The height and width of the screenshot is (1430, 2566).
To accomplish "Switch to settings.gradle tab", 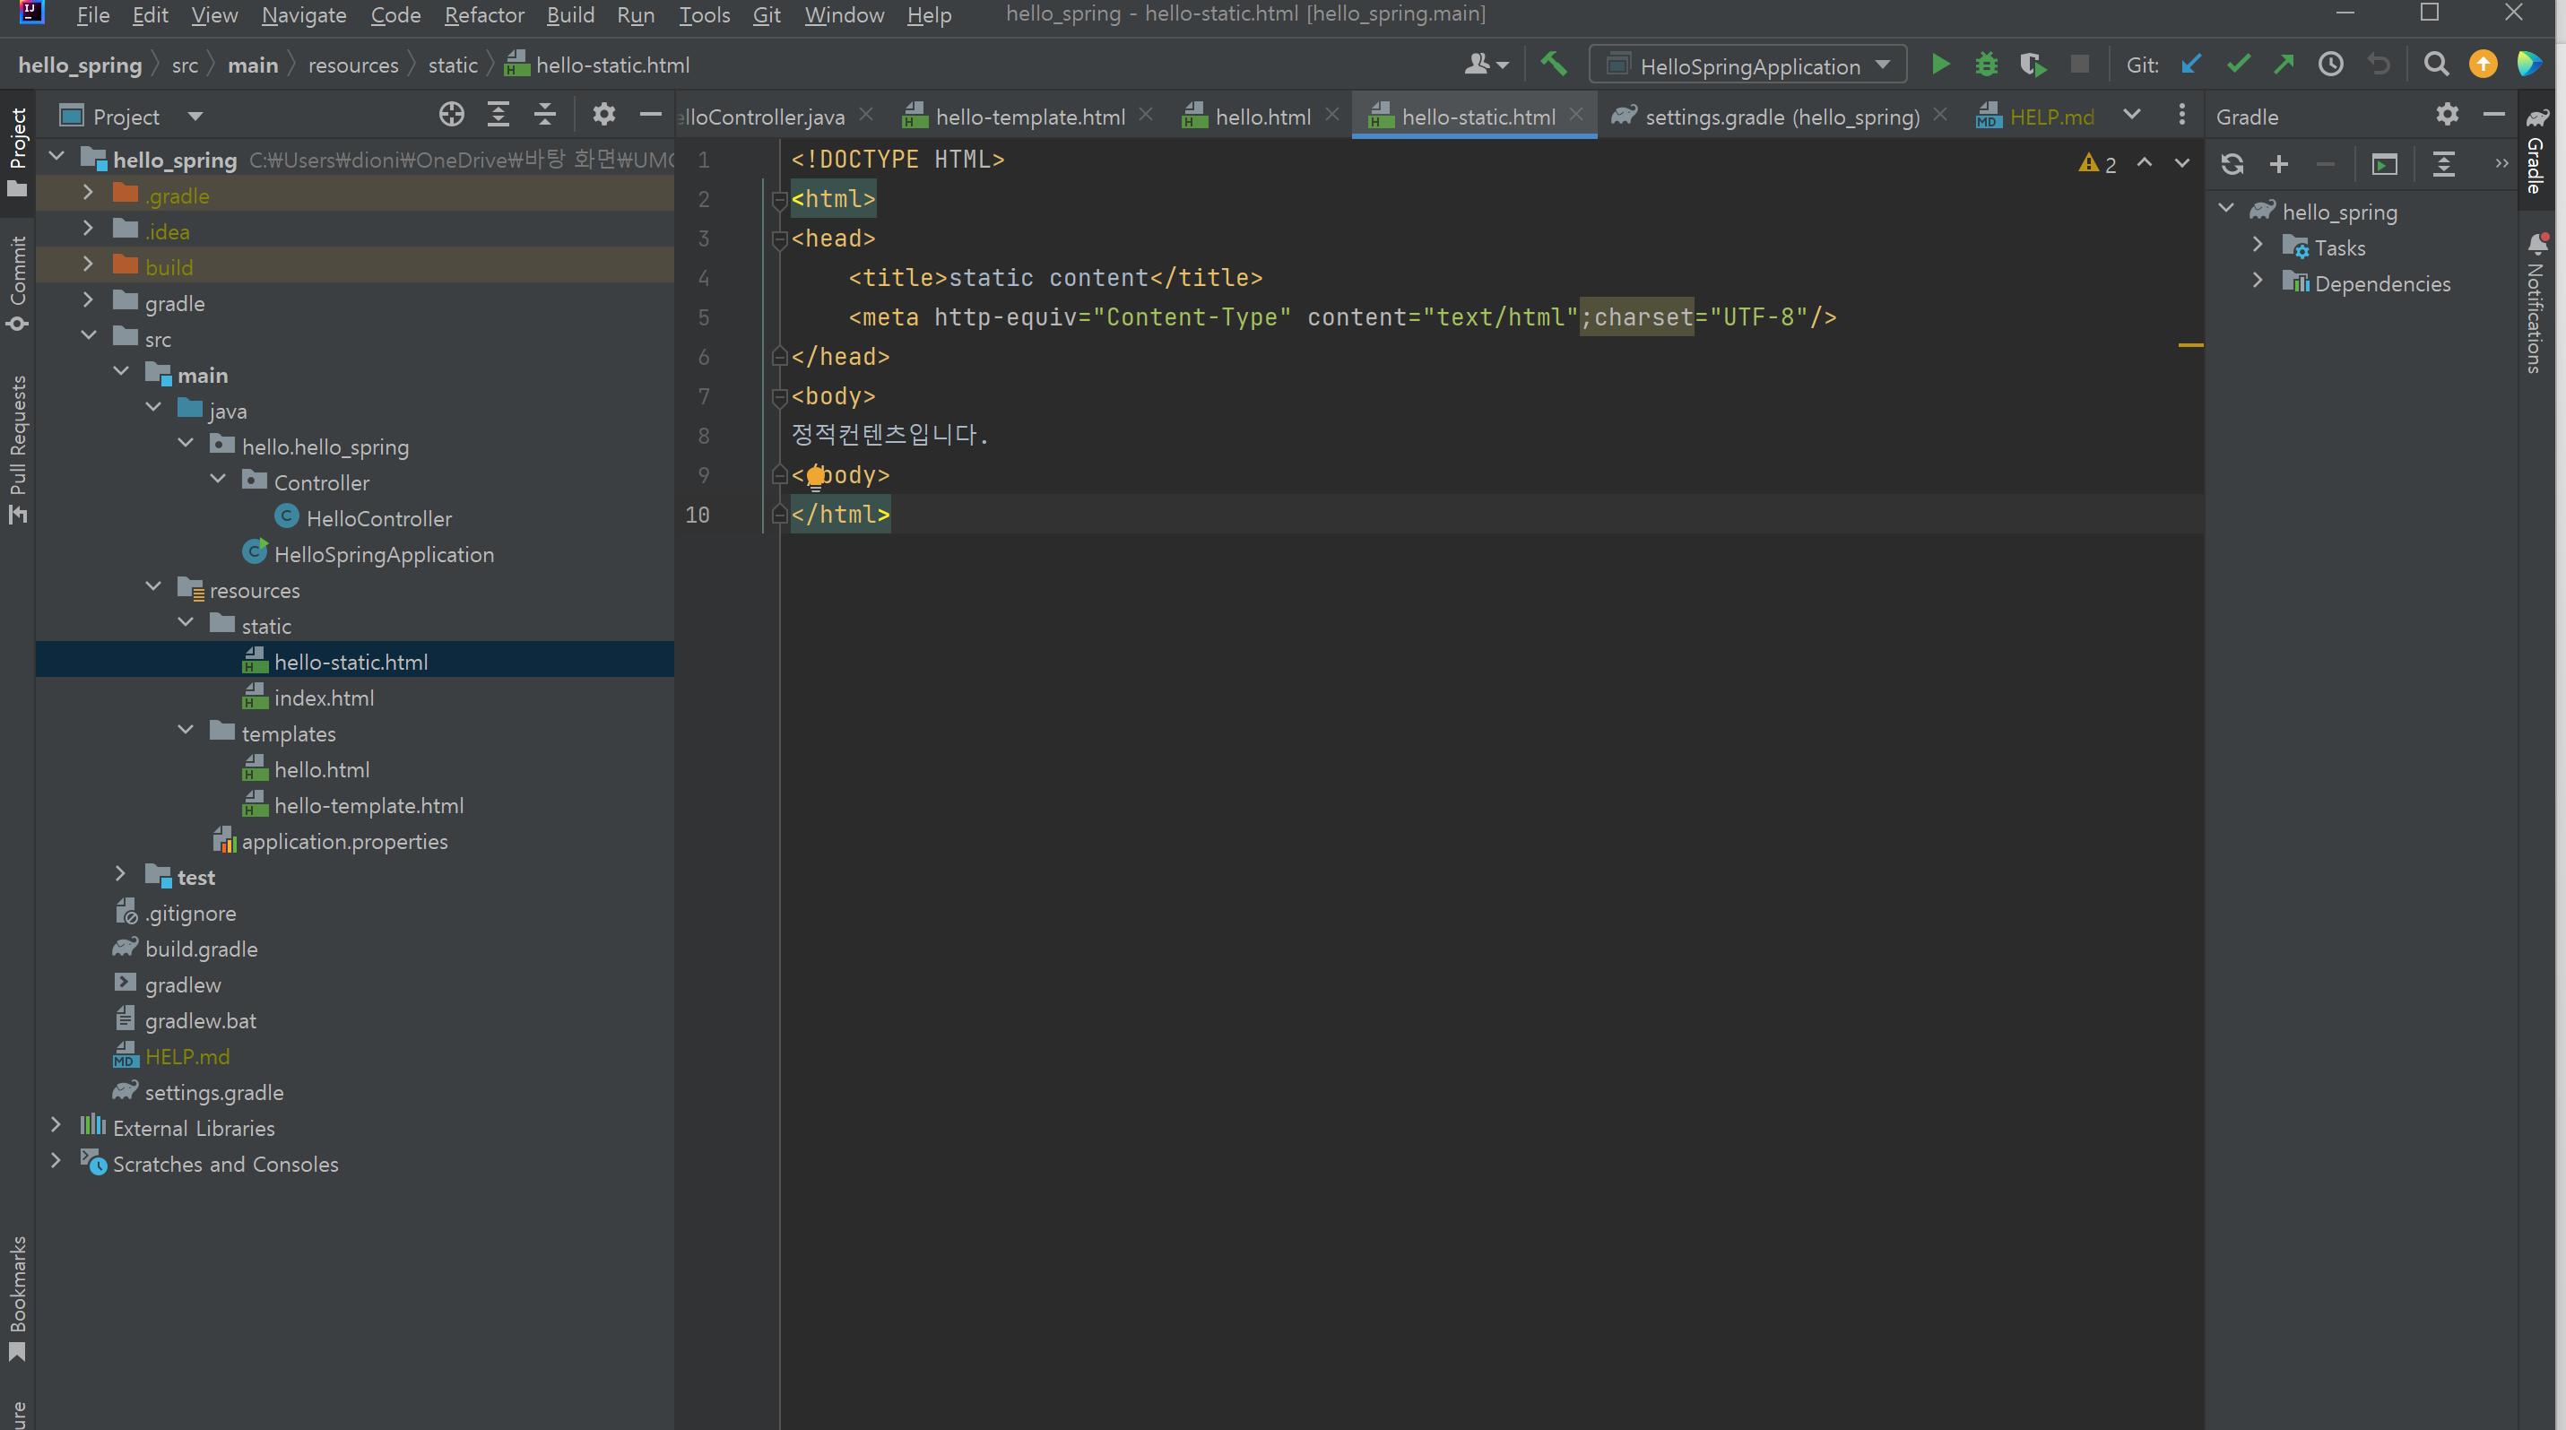I will coord(1780,117).
